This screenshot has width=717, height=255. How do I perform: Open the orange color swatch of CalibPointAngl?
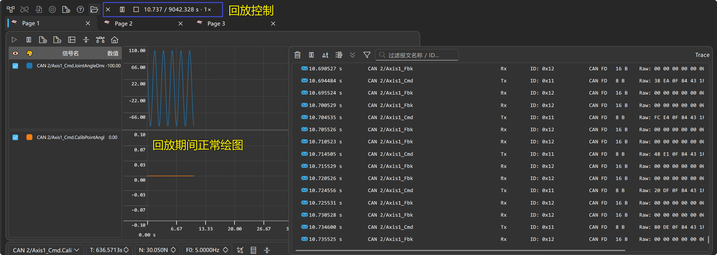coord(30,137)
